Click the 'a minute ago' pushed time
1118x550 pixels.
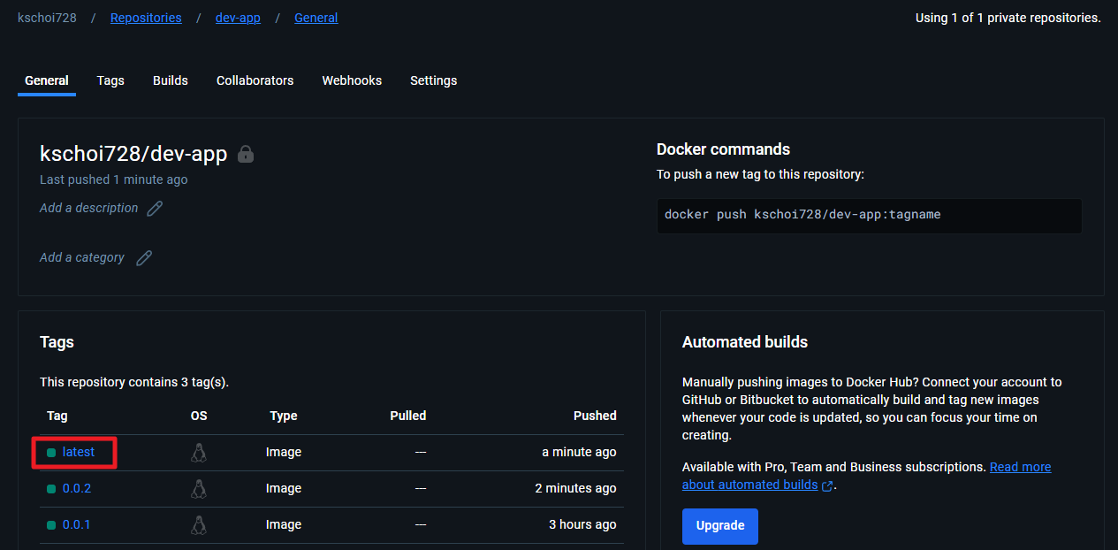point(579,452)
